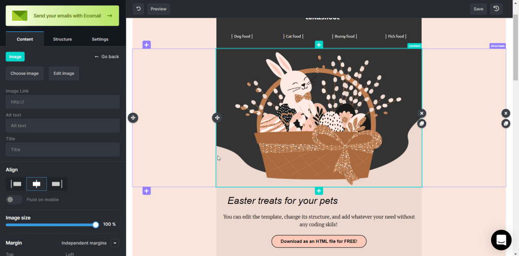
Task: Delete the image content block with X icon
Action: 421,113
